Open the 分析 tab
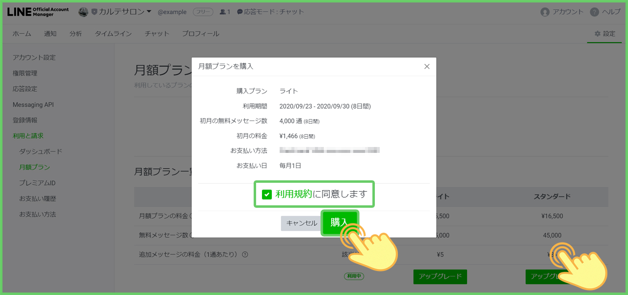This screenshot has width=628, height=295. (76, 34)
